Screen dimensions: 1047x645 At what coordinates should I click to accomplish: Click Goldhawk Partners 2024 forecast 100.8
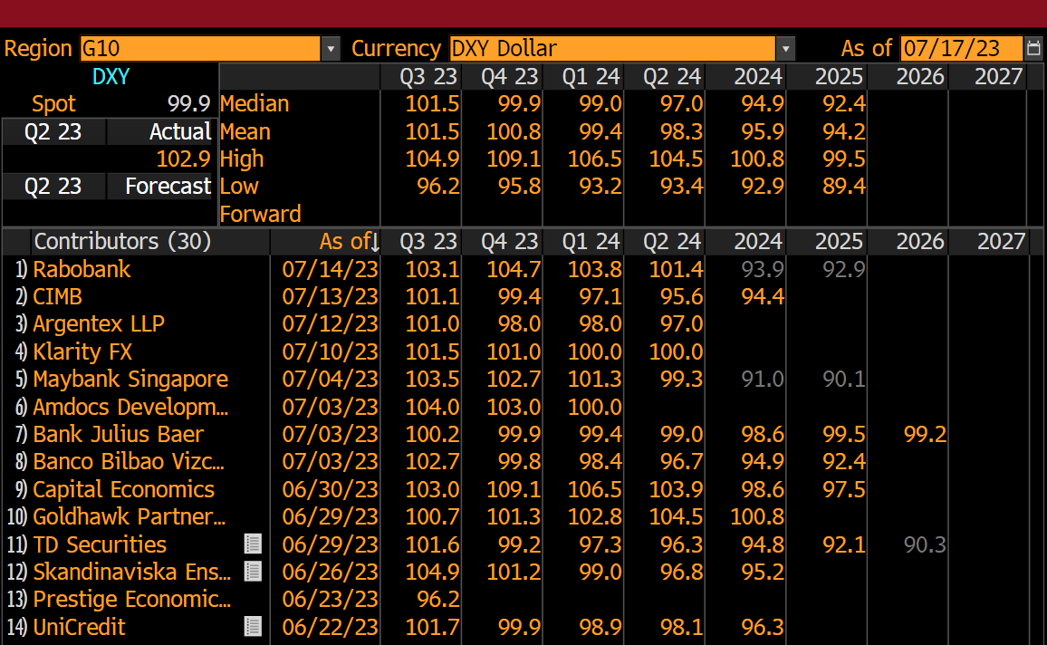coord(757,516)
